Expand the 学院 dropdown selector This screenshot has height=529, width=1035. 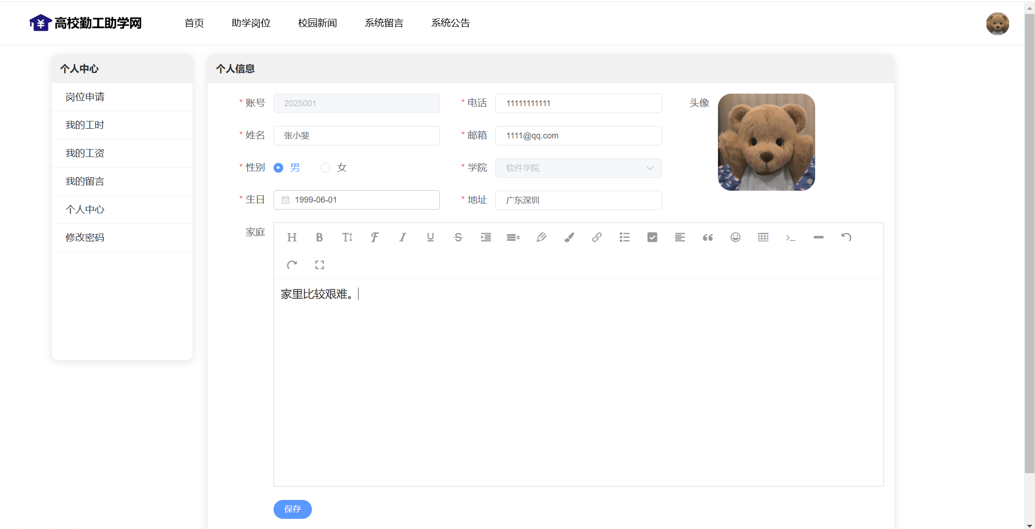578,168
